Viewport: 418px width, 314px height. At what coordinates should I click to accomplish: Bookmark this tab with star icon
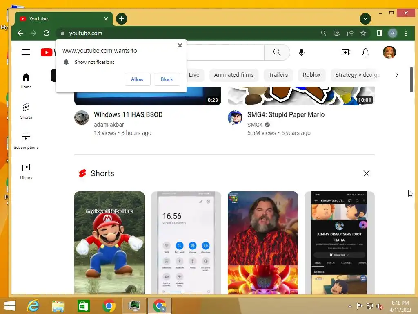pyautogui.click(x=363, y=33)
